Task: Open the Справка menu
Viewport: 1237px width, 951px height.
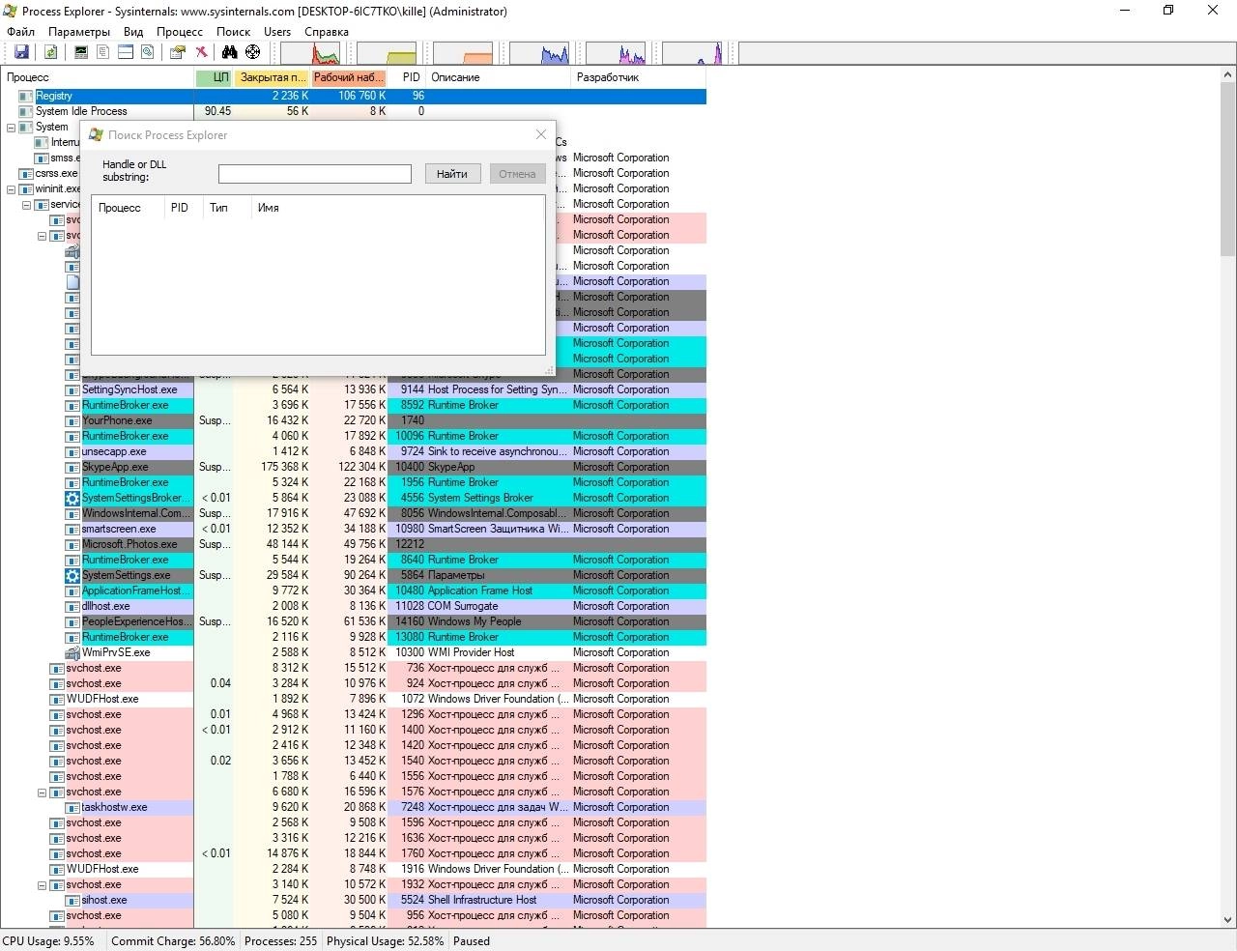Action: point(327,31)
